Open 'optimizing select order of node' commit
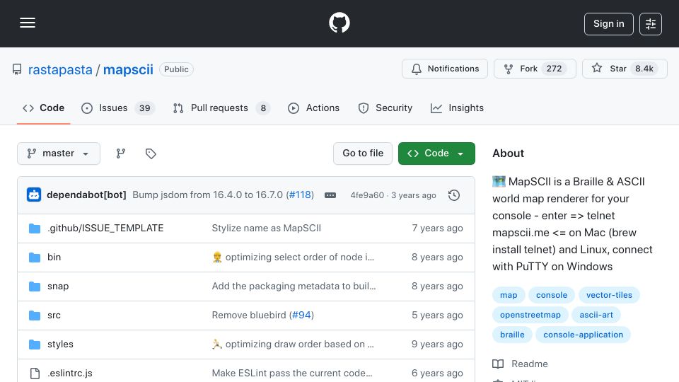679x382 pixels. coord(293,257)
